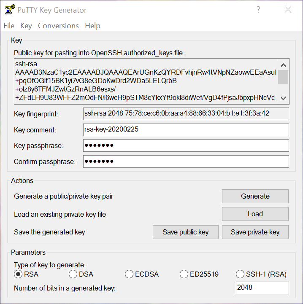The height and width of the screenshot is (304, 303).
Task: Click the Key fingerprint field
Action: click(x=186, y=114)
